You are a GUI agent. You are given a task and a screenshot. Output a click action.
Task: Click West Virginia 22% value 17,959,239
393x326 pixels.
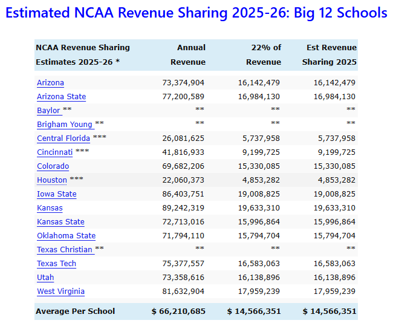pos(259,292)
